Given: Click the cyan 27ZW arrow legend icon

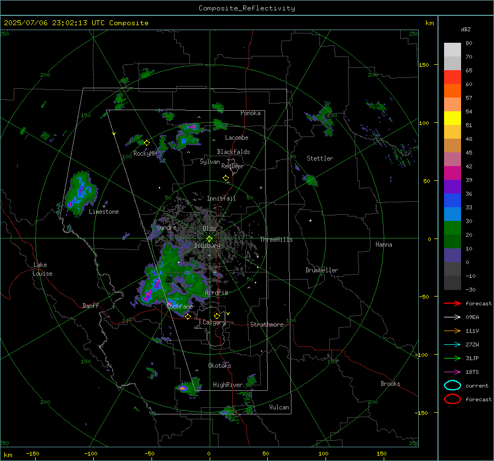Looking at the screenshot, I should [452, 345].
